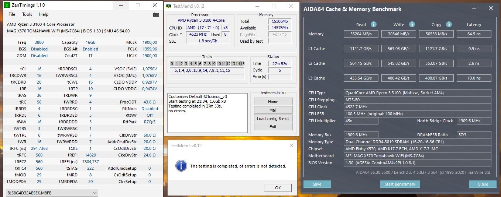Click the testmem.tz.ru link label
Screen dimensions: 501x197
[x=273, y=93]
